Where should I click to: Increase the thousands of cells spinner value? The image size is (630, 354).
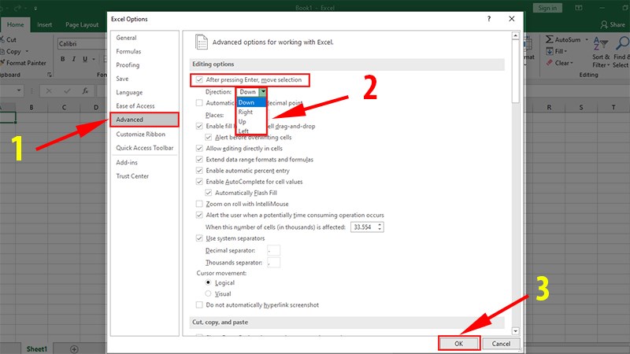380,225
